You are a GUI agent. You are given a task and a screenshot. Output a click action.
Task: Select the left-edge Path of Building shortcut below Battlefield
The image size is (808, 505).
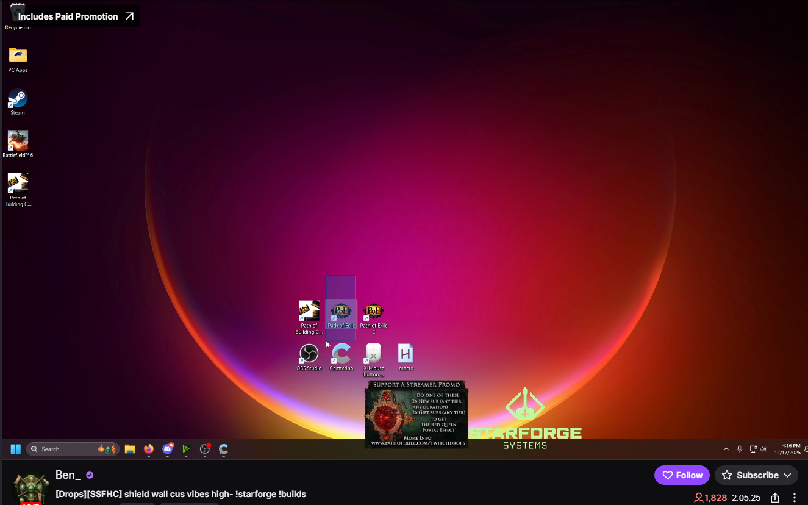[x=18, y=190]
